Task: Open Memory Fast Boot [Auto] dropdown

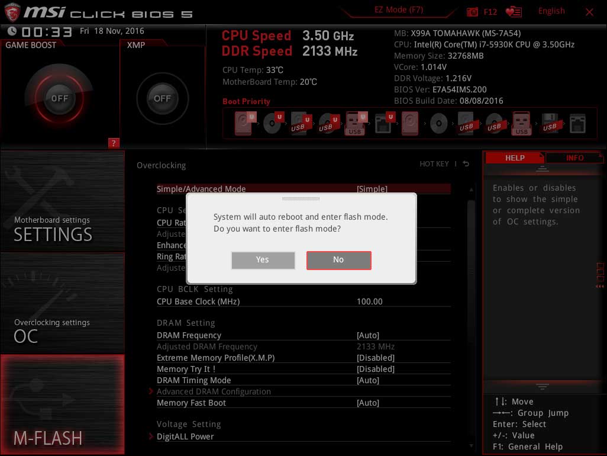Action: [368, 403]
